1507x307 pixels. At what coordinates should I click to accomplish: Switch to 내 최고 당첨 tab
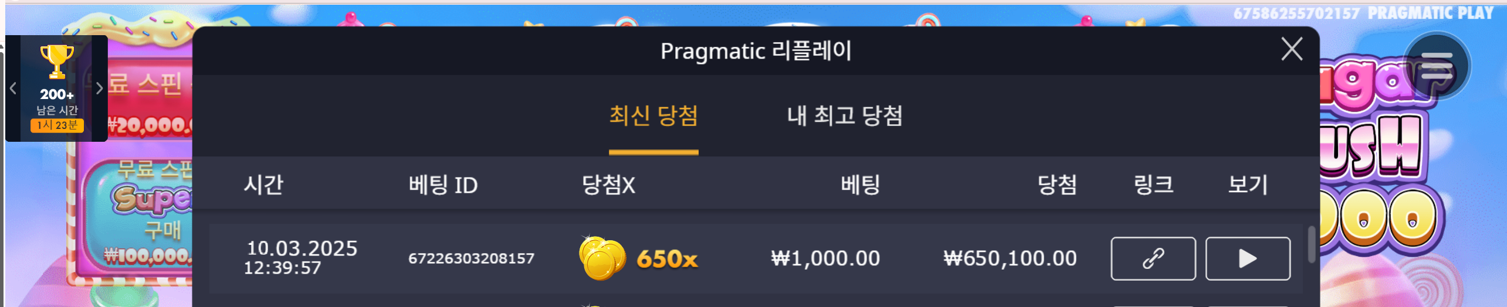[844, 115]
